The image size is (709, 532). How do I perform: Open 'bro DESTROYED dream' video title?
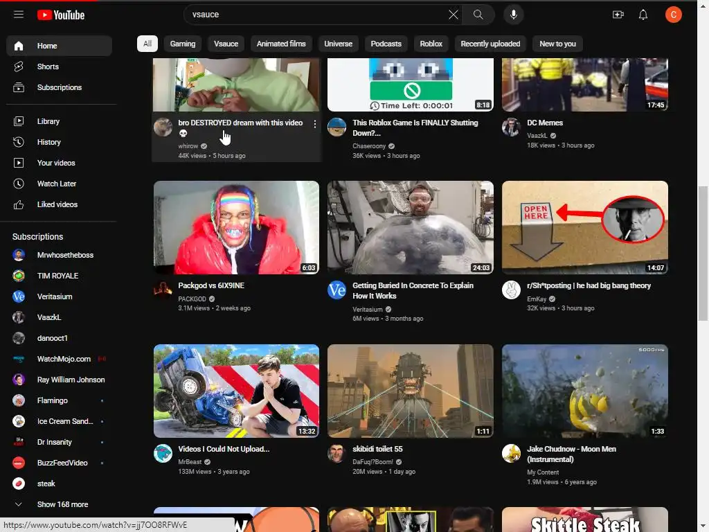240,127
